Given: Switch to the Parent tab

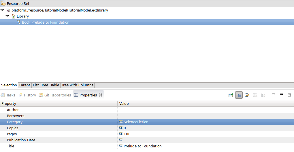Looking at the screenshot, I should 24,85.
